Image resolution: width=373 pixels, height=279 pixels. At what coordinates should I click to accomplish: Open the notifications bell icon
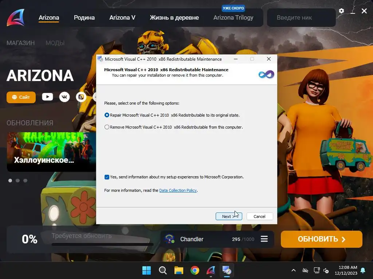pos(363,270)
